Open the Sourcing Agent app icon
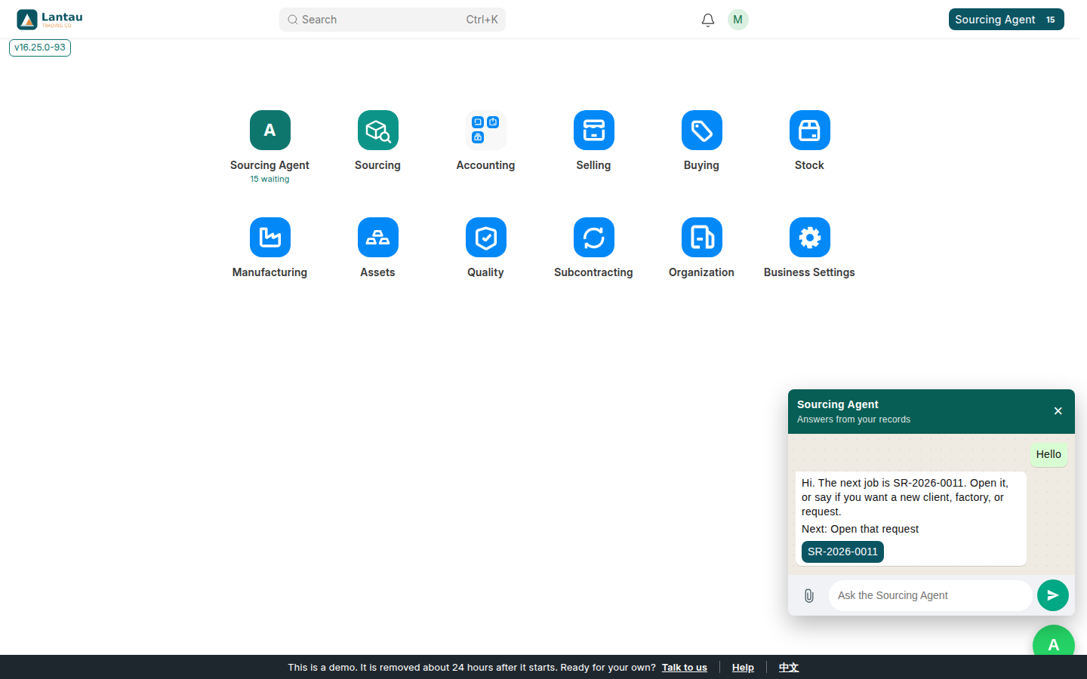 269,131
